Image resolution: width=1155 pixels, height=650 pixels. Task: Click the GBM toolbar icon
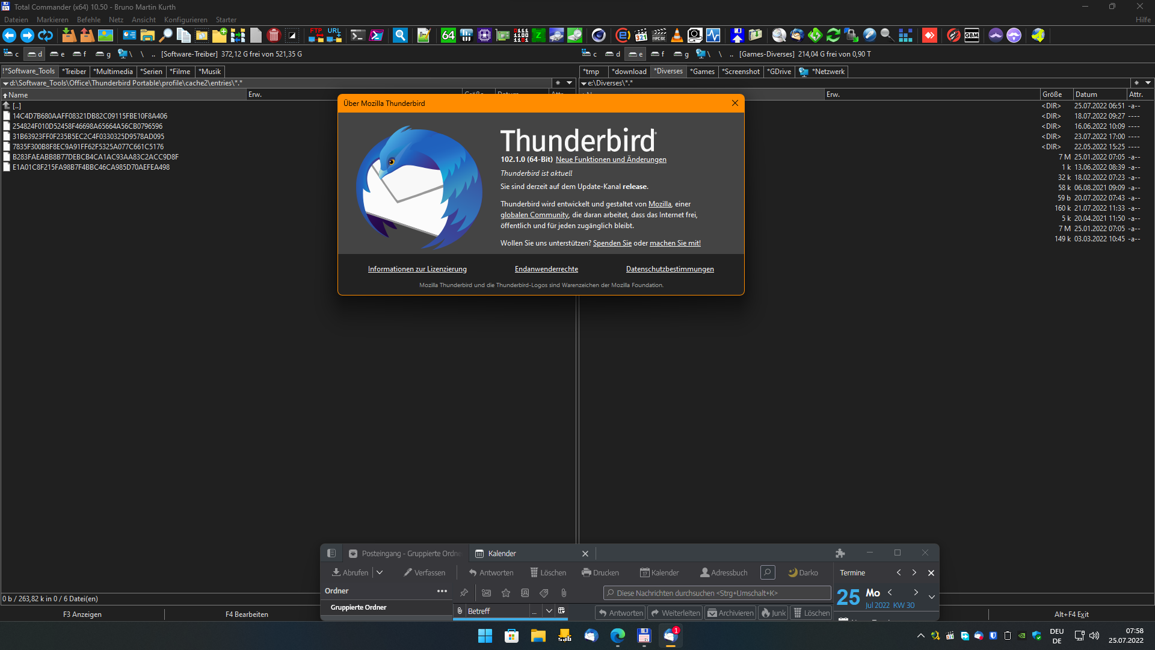tap(972, 36)
